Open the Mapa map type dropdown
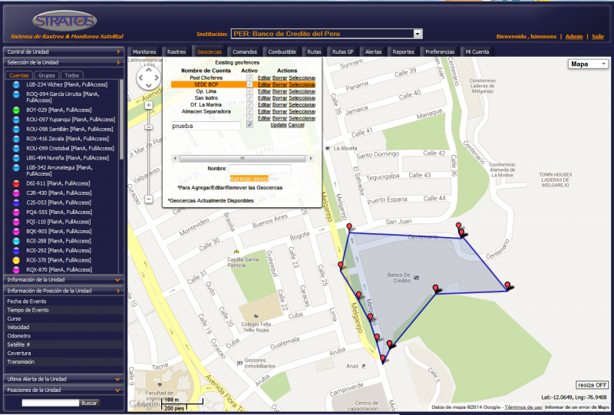The width and height of the screenshot is (614, 415). click(589, 64)
